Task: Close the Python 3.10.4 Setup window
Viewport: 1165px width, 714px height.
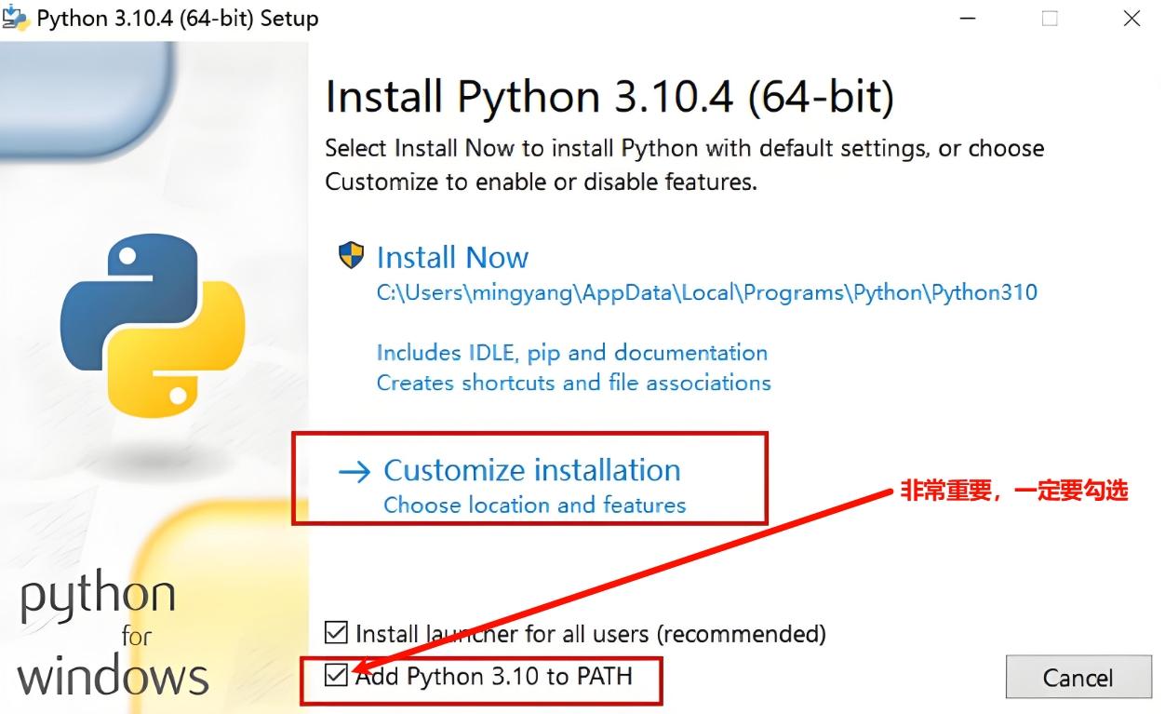Action: (1132, 19)
